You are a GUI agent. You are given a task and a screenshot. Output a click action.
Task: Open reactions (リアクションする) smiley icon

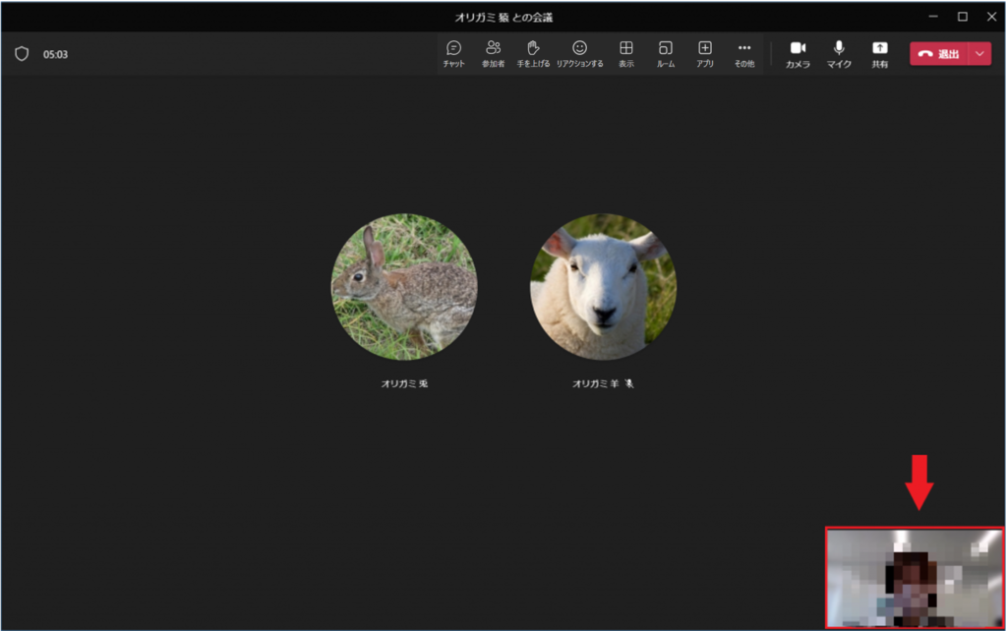tap(579, 53)
